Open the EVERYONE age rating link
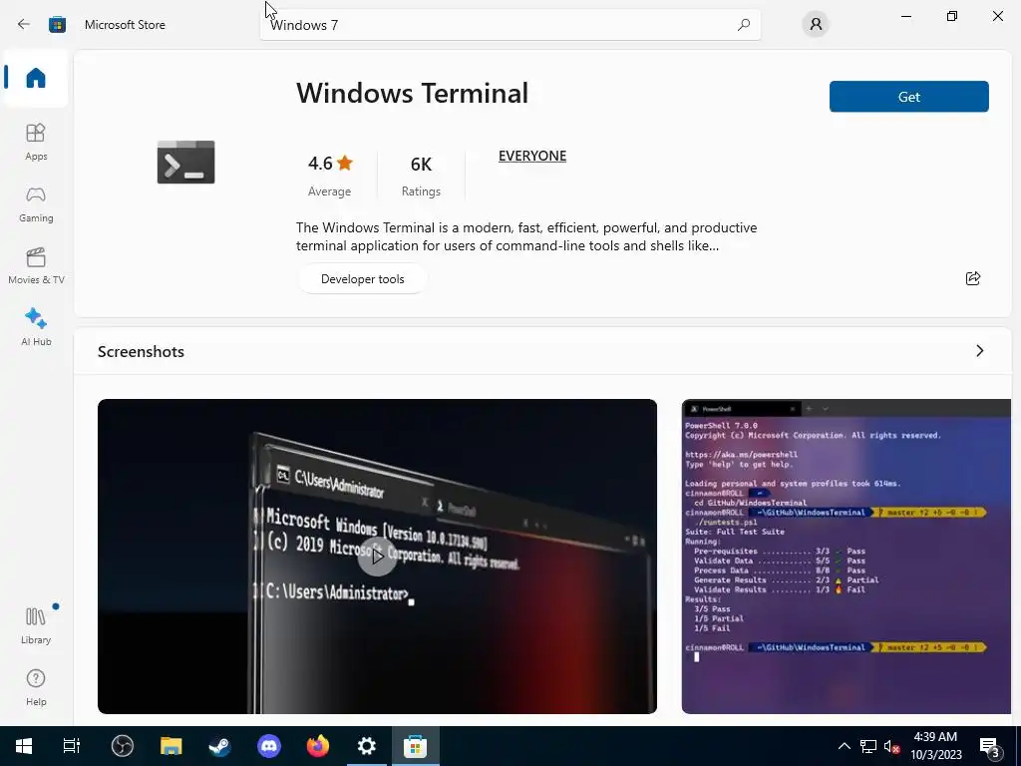Screen dimensions: 1021x766 (x=532, y=156)
